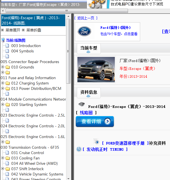Screen dimensions: 170x180
Task: Click the mechanic mascot image in the top banner
Action: coord(97,4)
